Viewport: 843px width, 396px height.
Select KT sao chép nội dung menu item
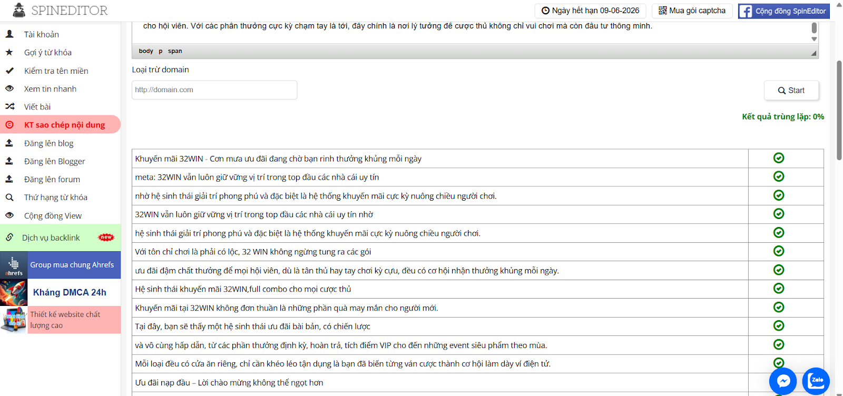pos(60,125)
